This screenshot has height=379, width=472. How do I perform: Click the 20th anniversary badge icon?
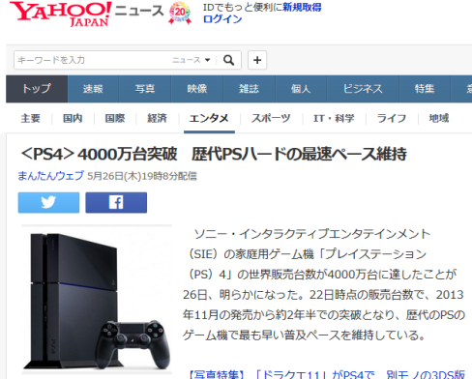tap(180, 13)
